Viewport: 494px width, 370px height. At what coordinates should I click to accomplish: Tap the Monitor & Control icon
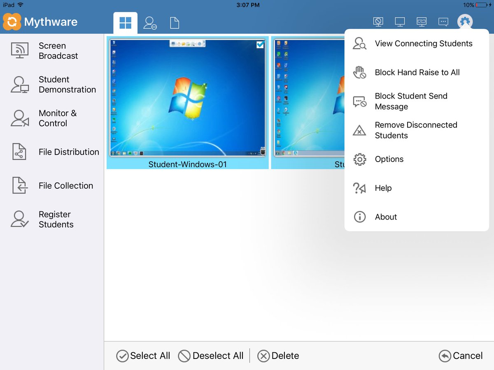(19, 118)
